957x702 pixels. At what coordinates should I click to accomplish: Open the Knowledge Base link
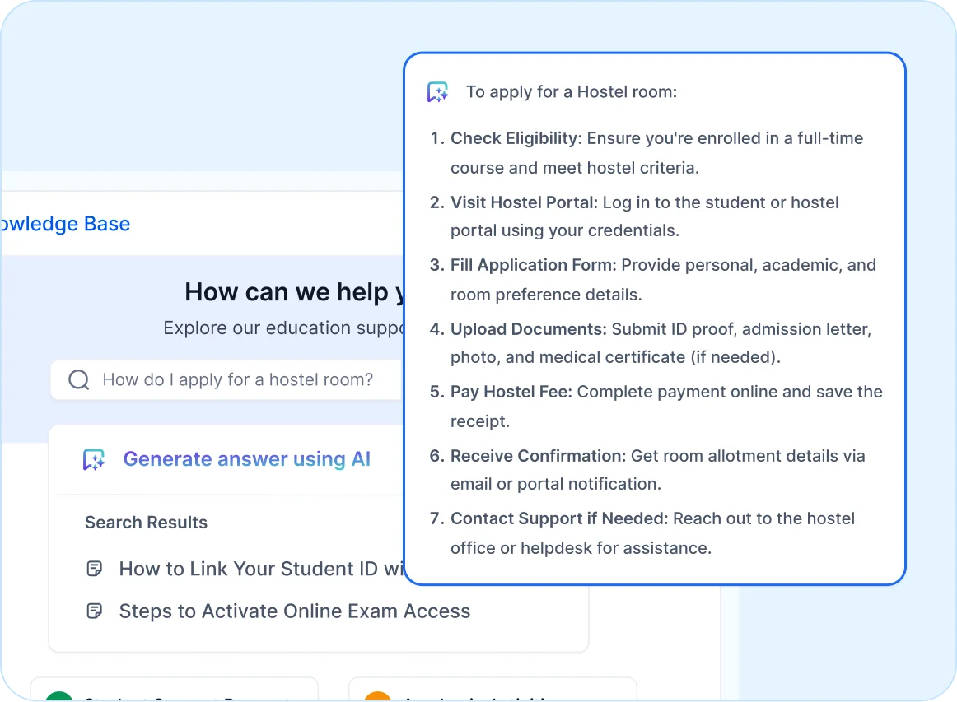[65, 223]
